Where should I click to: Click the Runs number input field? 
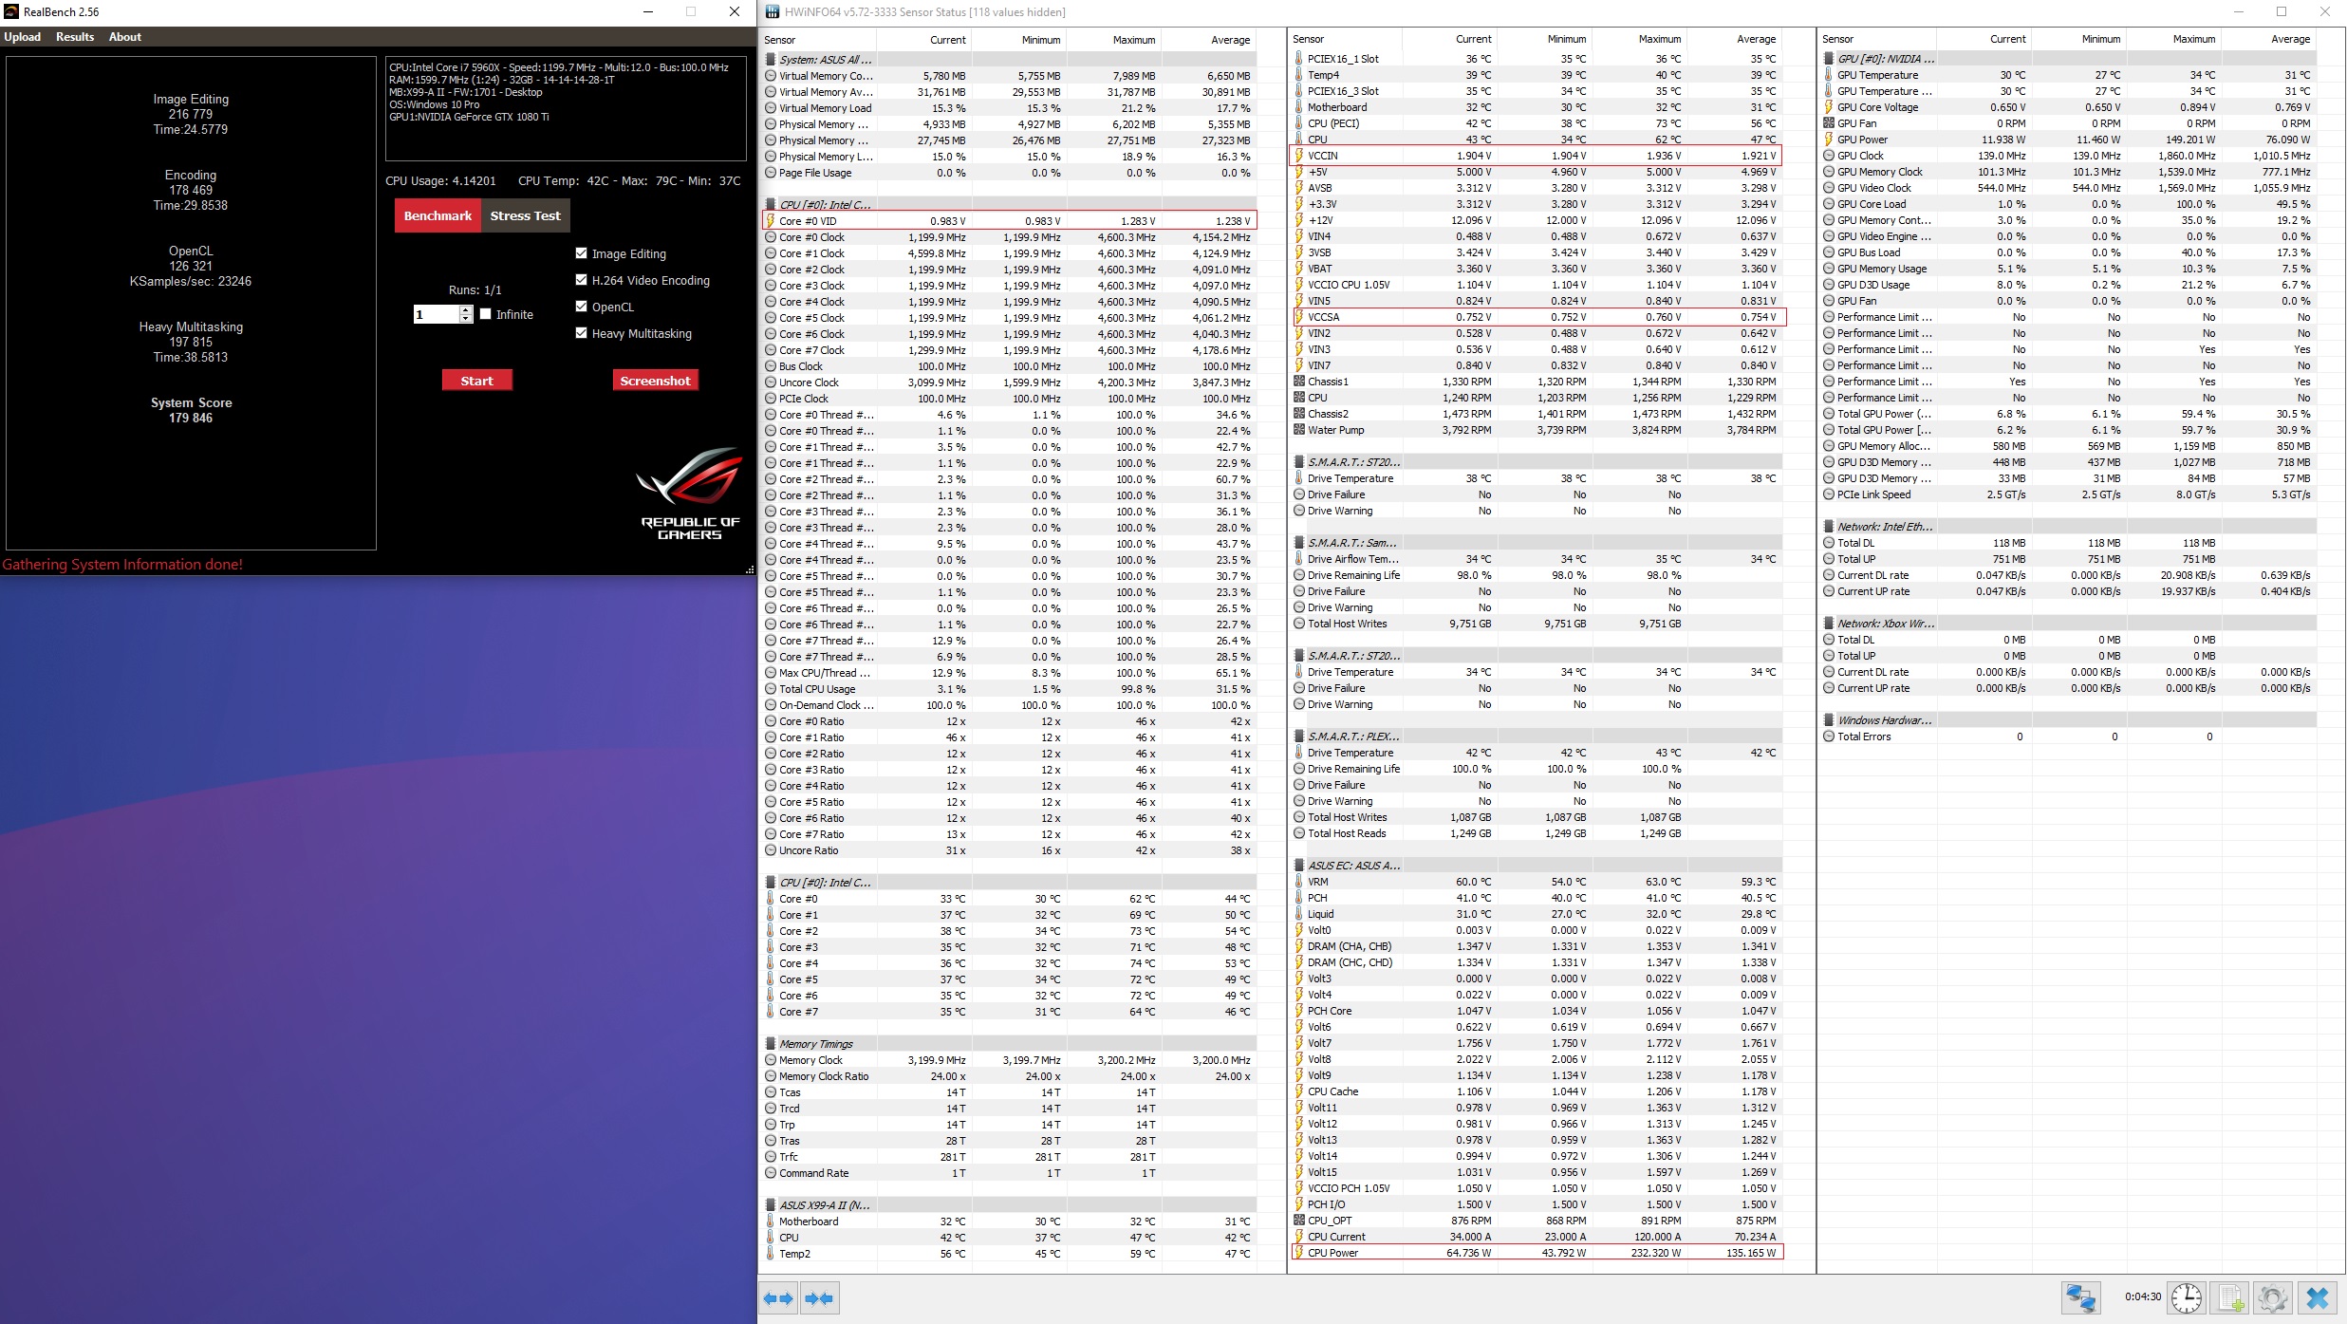pyautogui.click(x=436, y=314)
